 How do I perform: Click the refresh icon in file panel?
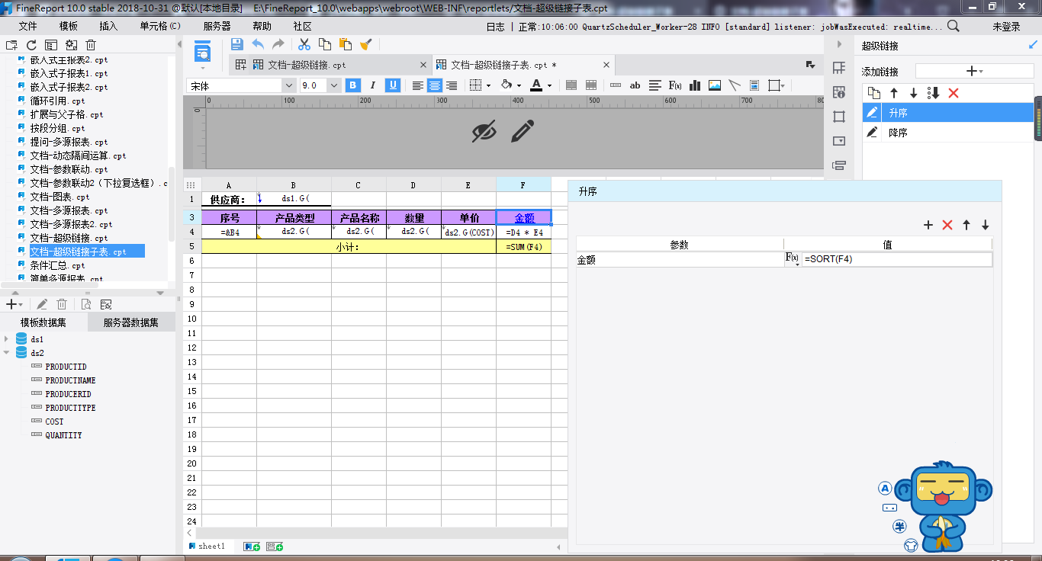pyautogui.click(x=31, y=46)
